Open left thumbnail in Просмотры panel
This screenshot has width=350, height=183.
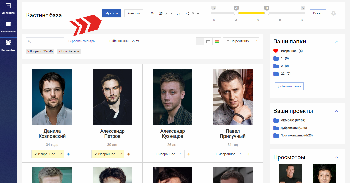click(290, 173)
